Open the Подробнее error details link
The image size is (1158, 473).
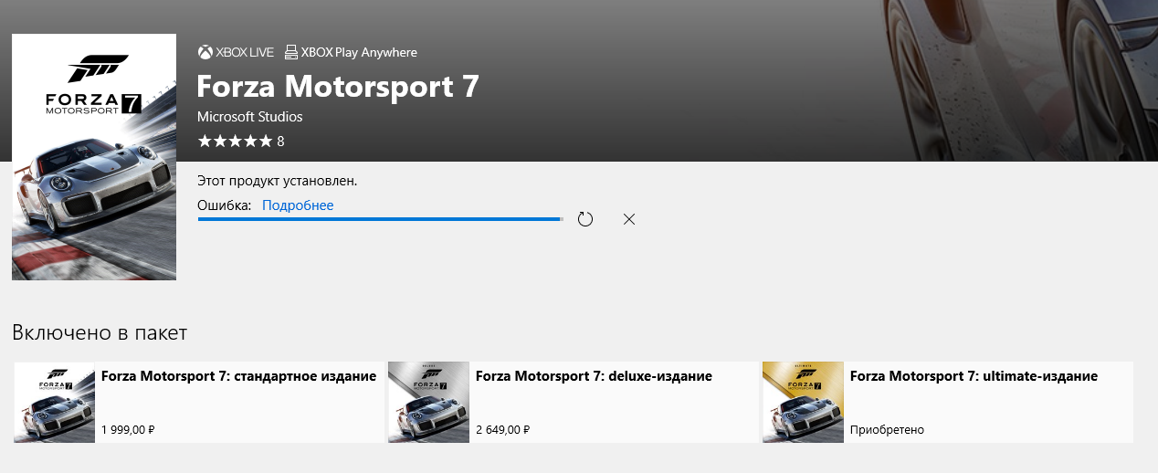[x=298, y=205]
